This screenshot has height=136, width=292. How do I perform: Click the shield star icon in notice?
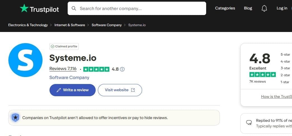16,118
